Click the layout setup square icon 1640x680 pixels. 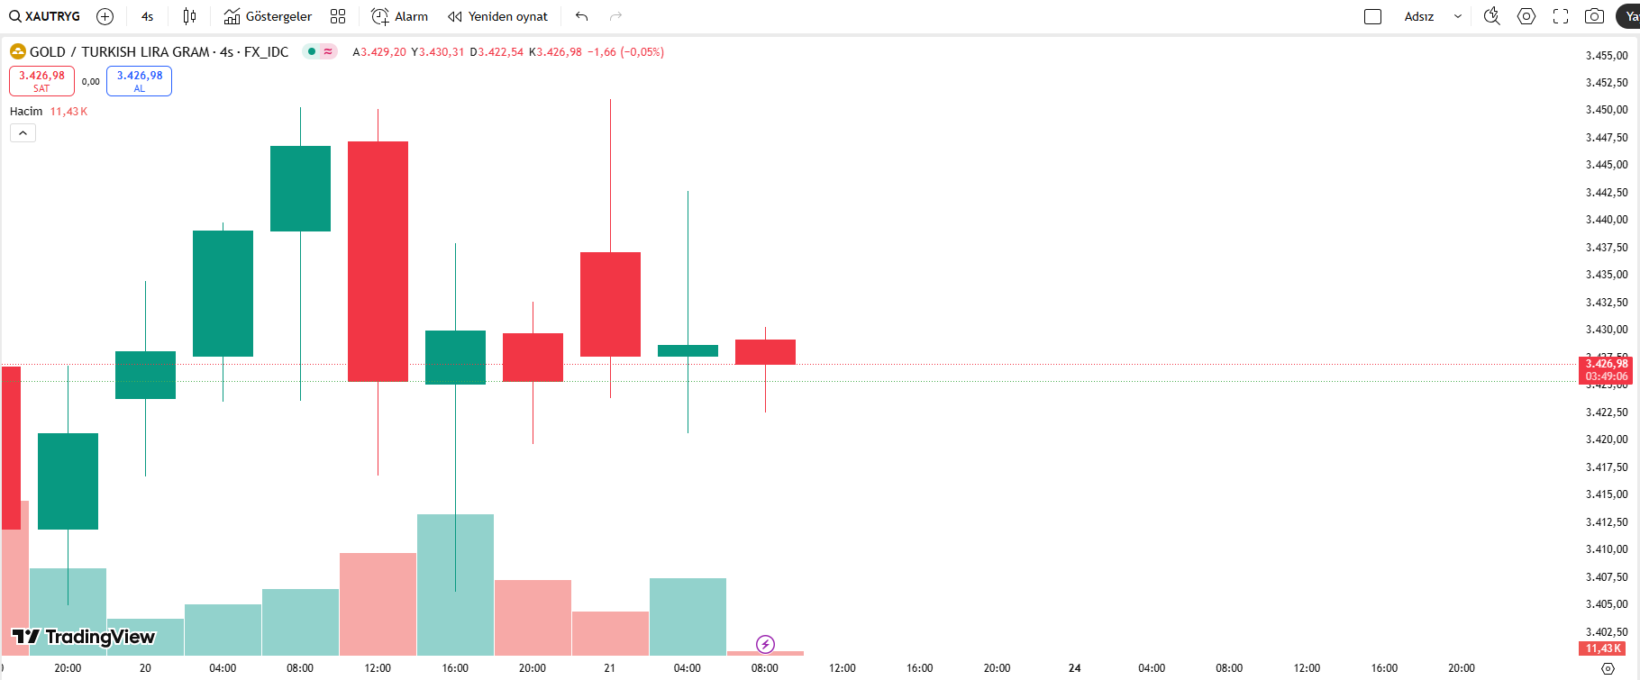(1372, 16)
